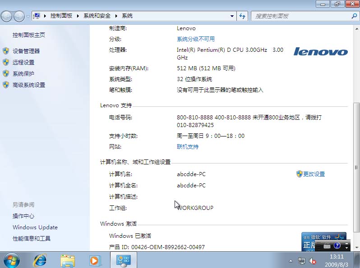Click shield icon beside 高级系统设置
This screenshot has height=268, width=360.
(6, 85)
